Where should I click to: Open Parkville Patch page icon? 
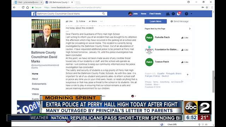(x=149, y=38)
